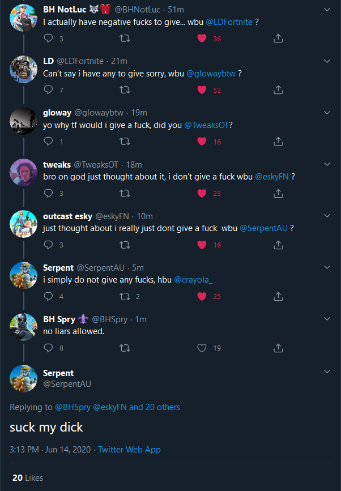Share gloway's tweet
The image size is (341, 491).
pos(278,142)
